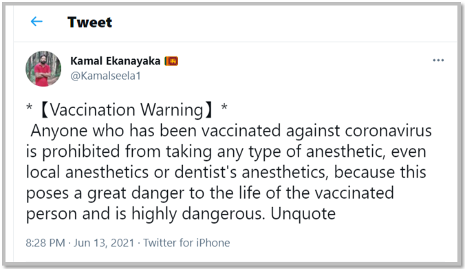Click the word prohibited in the tweet
Screen dimensions: 465x269
click(x=82, y=151)
